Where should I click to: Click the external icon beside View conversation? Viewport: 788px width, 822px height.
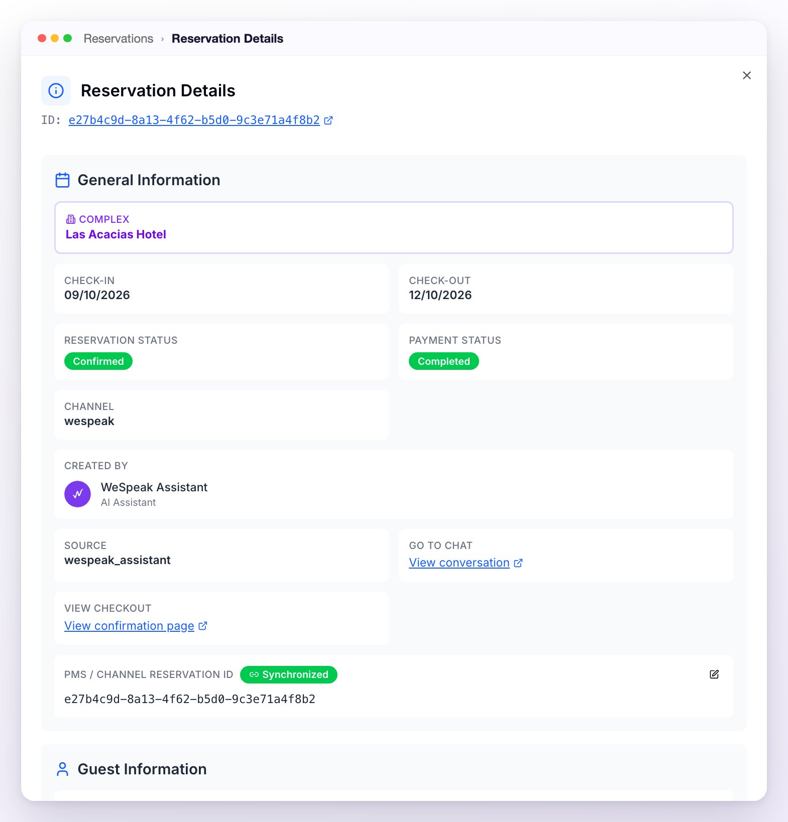click(x=518, y=563)
